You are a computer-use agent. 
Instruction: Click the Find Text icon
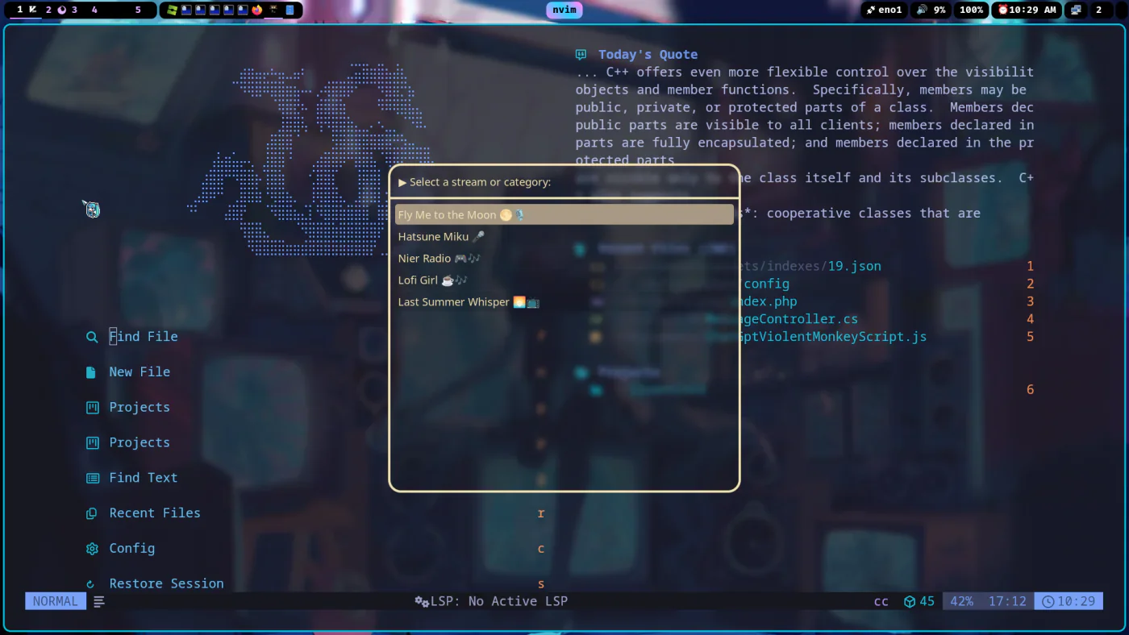click(92, 478)
